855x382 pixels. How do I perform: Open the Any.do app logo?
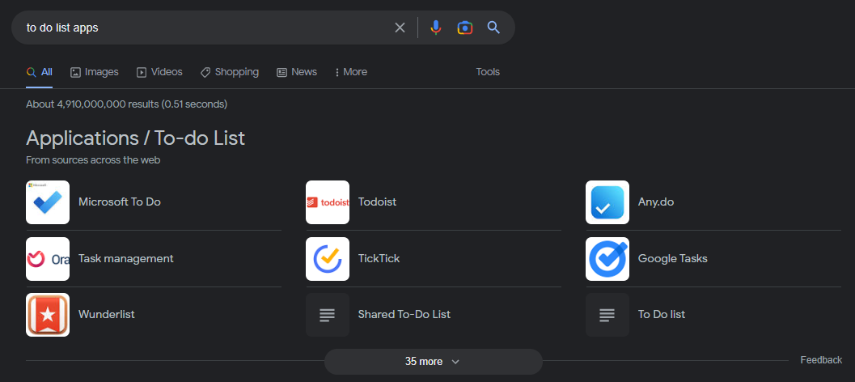[607, 202]
